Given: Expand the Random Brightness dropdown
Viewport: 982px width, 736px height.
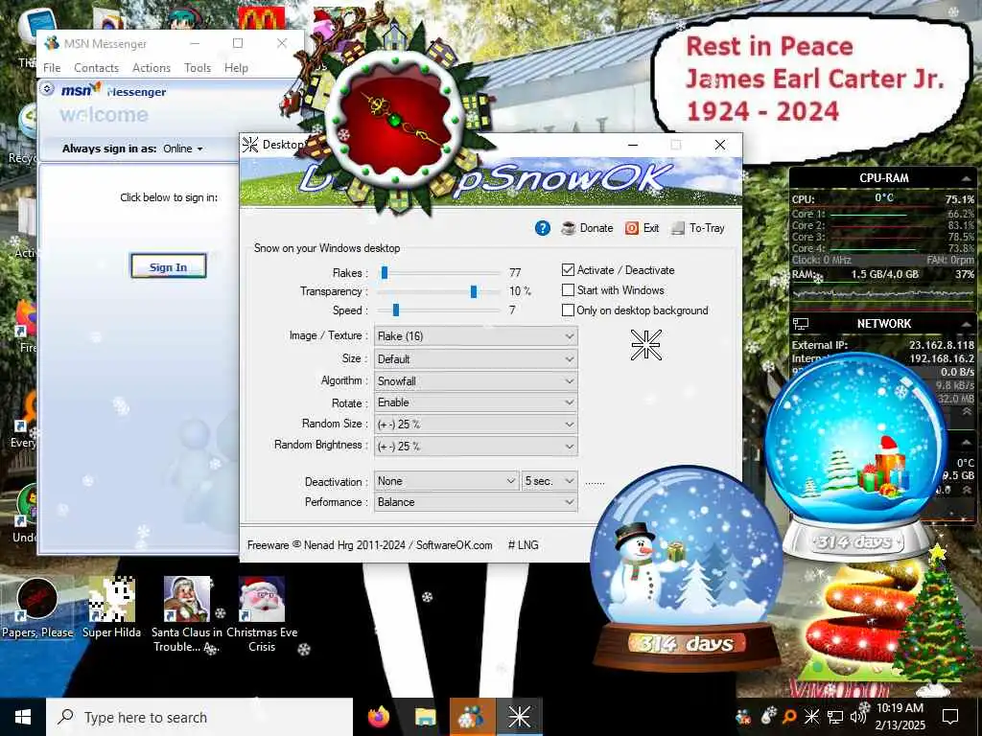Looking at the screenshot, I should (x=476, y=447).
